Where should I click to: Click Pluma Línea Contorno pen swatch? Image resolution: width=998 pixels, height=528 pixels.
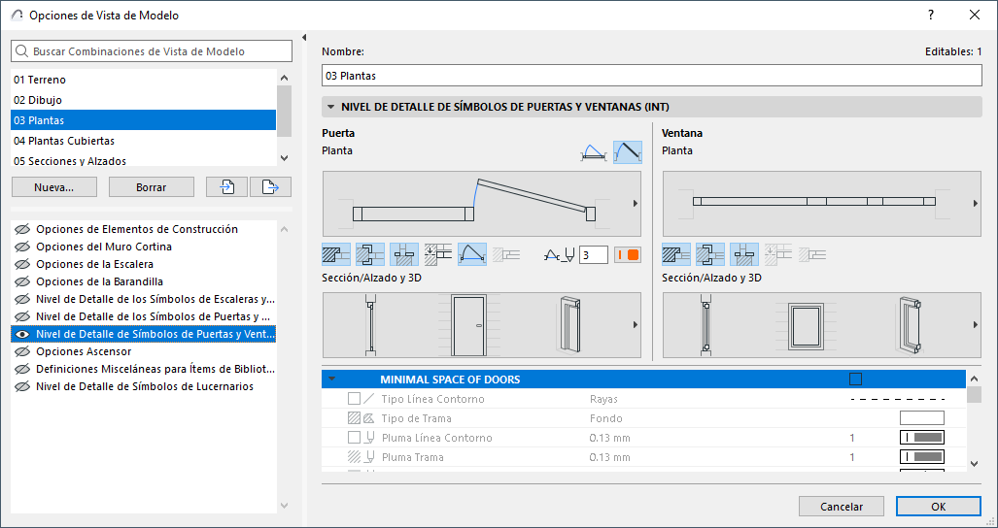tap(921, 437)
